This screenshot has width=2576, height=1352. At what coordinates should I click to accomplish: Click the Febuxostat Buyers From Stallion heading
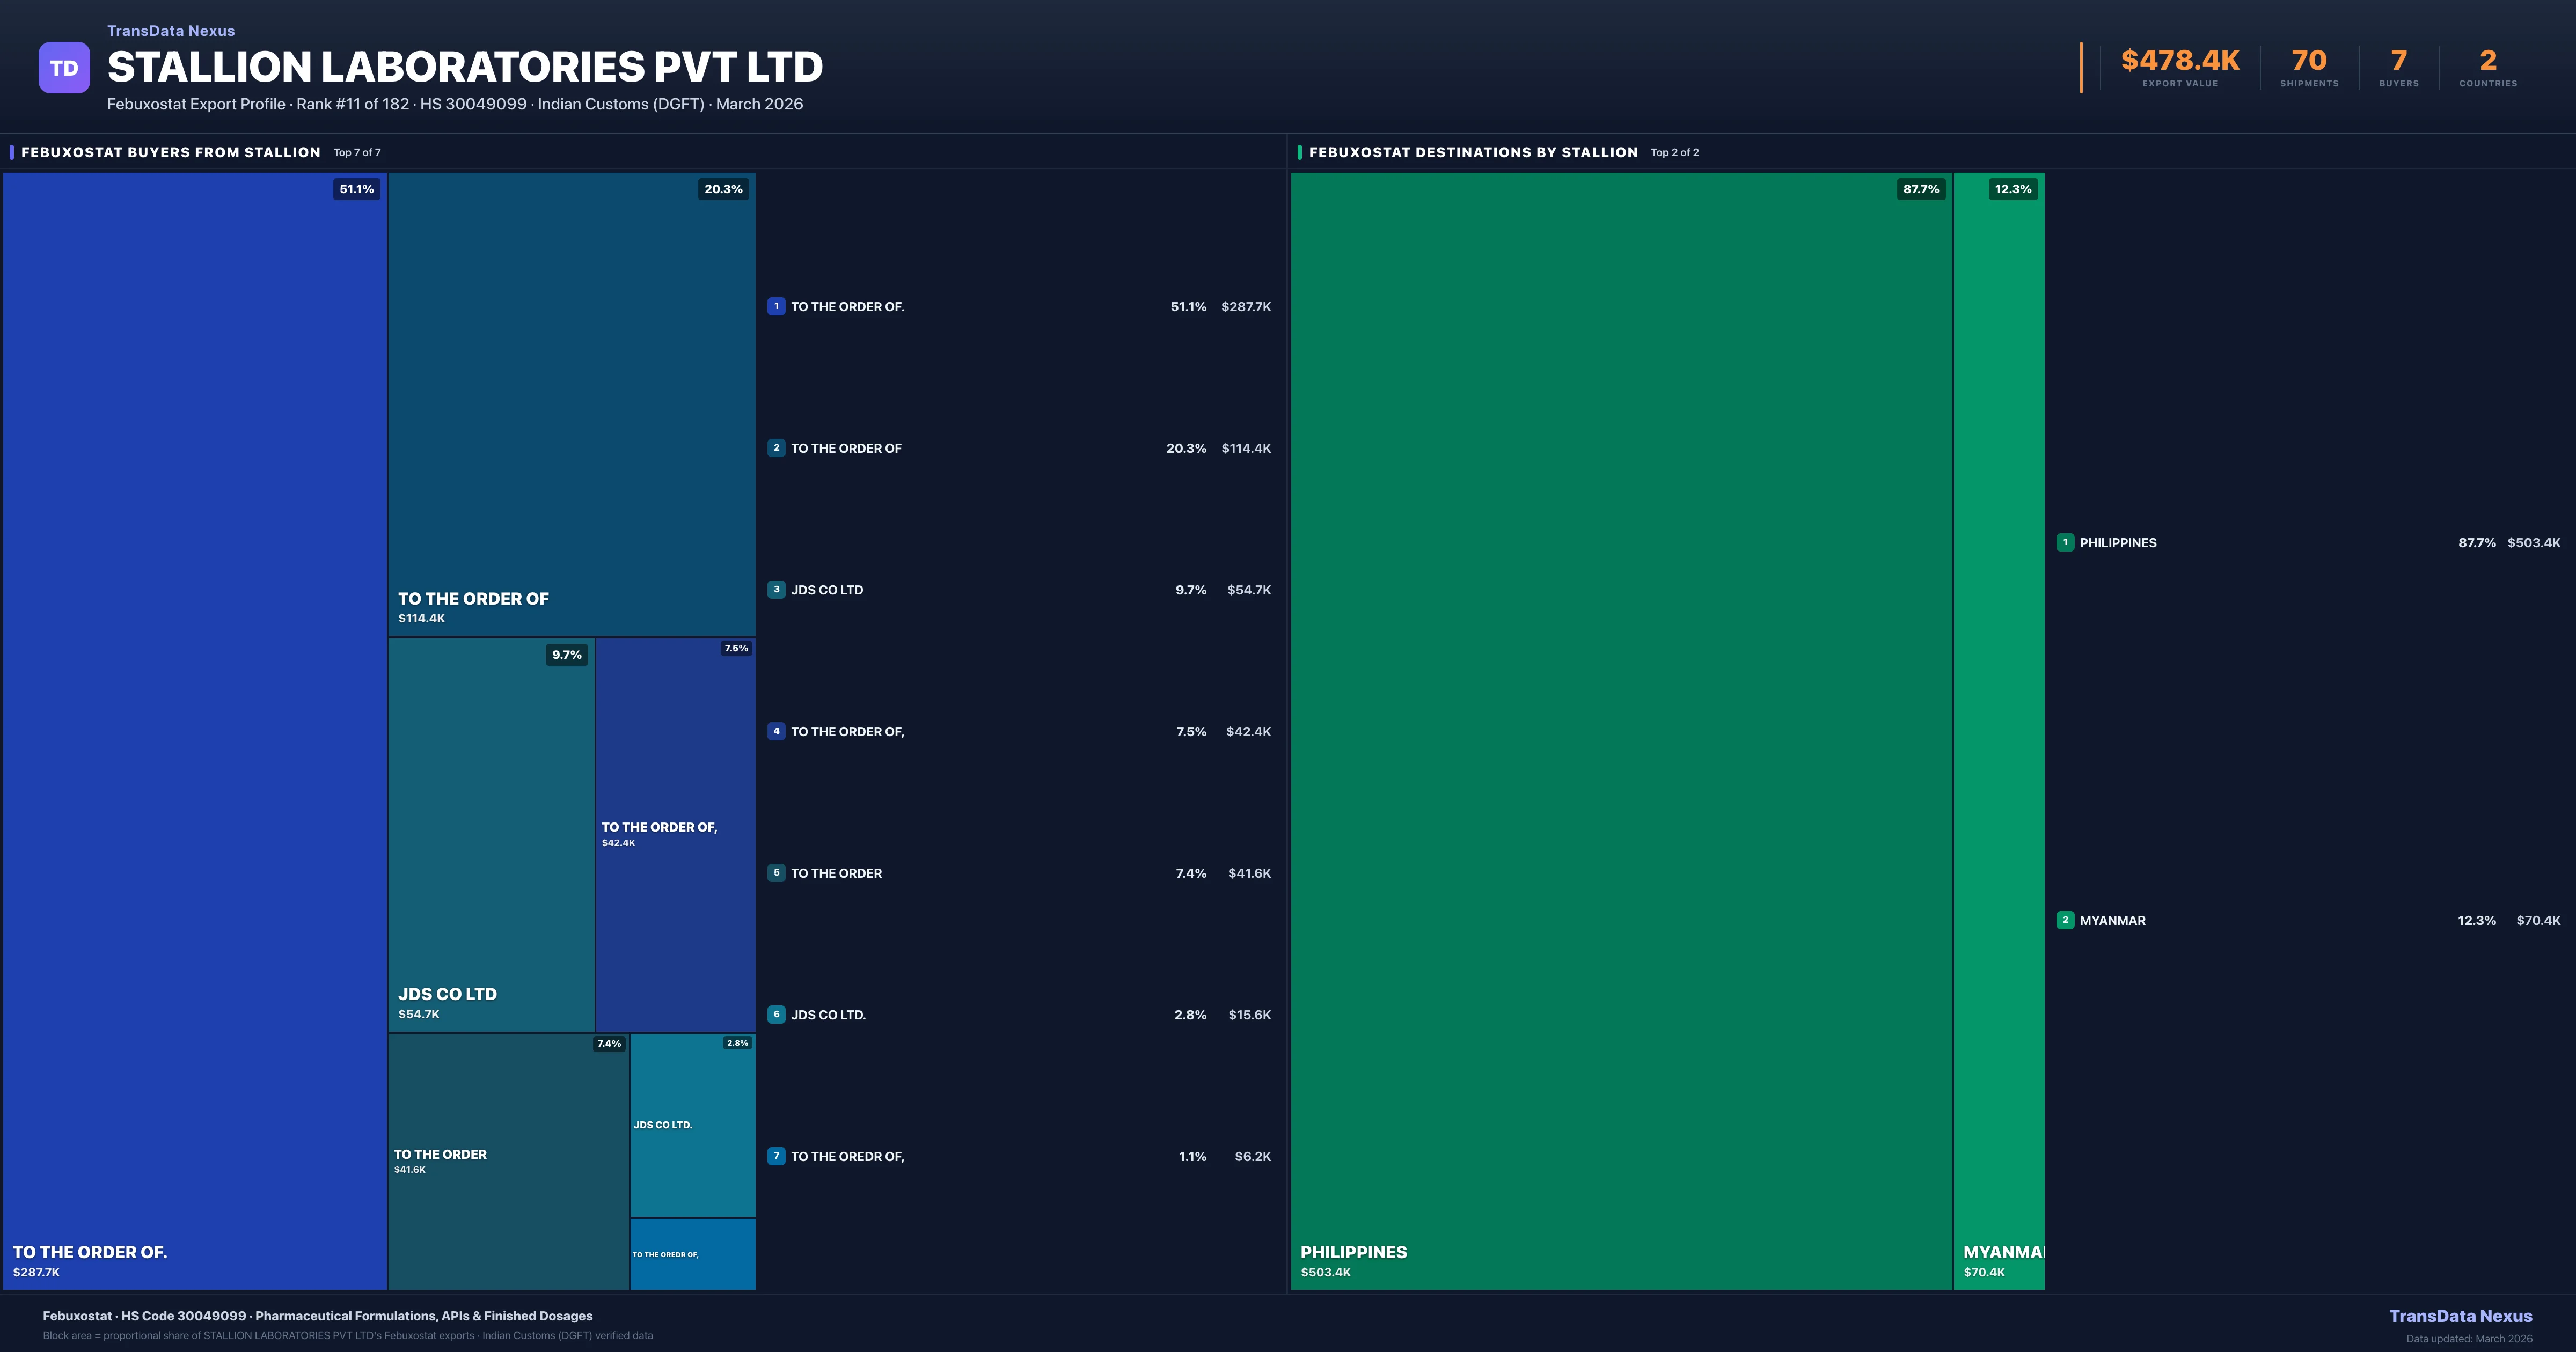pyautogui.click(x=171, y=152)
